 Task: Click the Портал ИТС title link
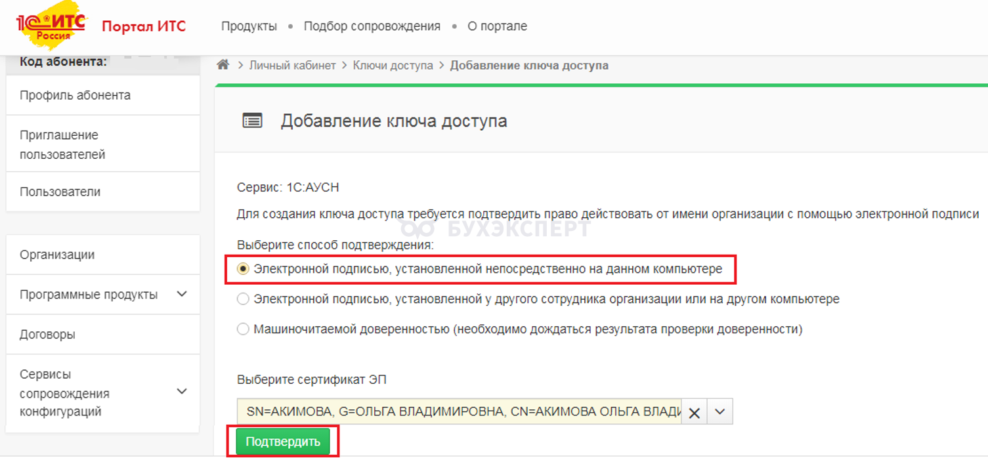(144, 26)
